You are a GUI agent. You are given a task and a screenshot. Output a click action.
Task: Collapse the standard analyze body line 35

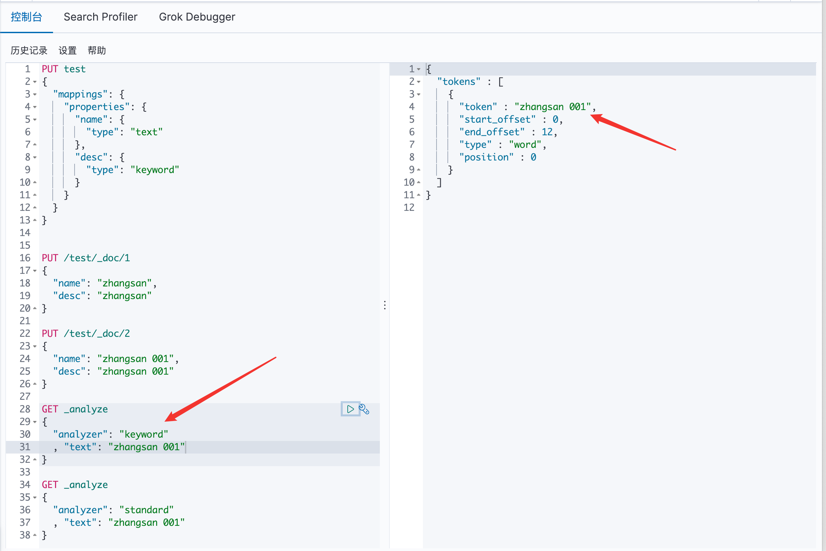click(35, 498)
